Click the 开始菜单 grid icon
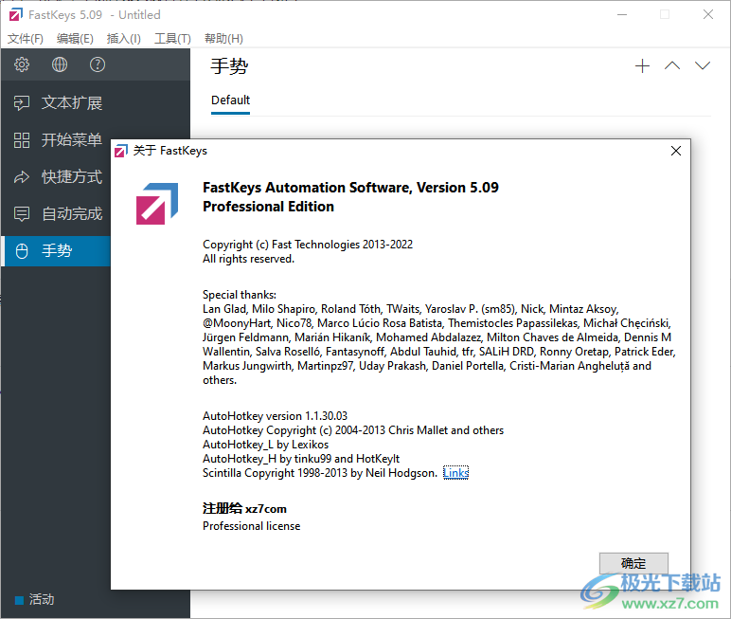Image resolution: width=731 pixels, height=619 pixels. pyautogui.click(x=22, y=140)
